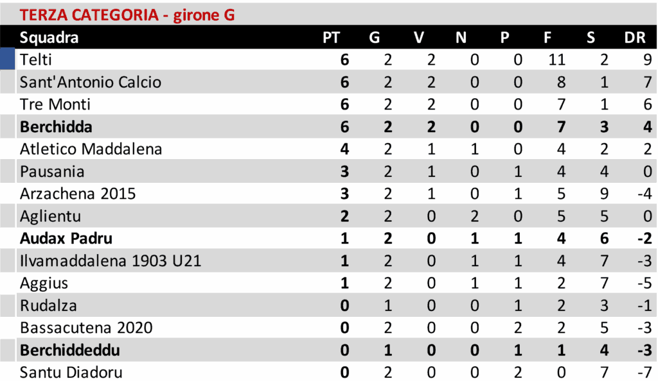The height and width of the screenshot is (381, 658).
Task: Click Telti's goals scored value 11
Action: click(x=556, y=60)
